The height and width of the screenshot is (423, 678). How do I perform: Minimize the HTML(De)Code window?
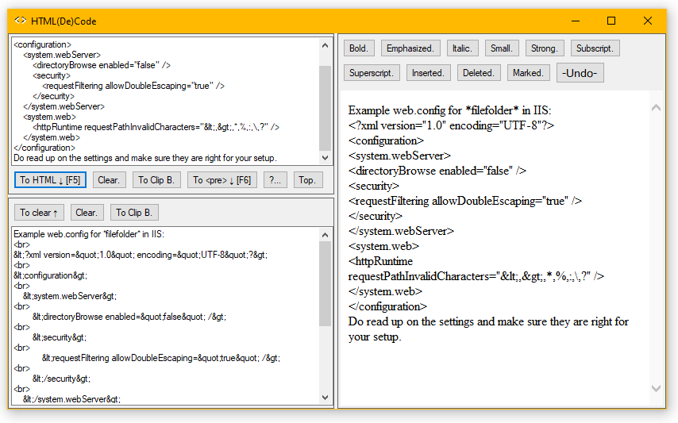tap(576, 21)
